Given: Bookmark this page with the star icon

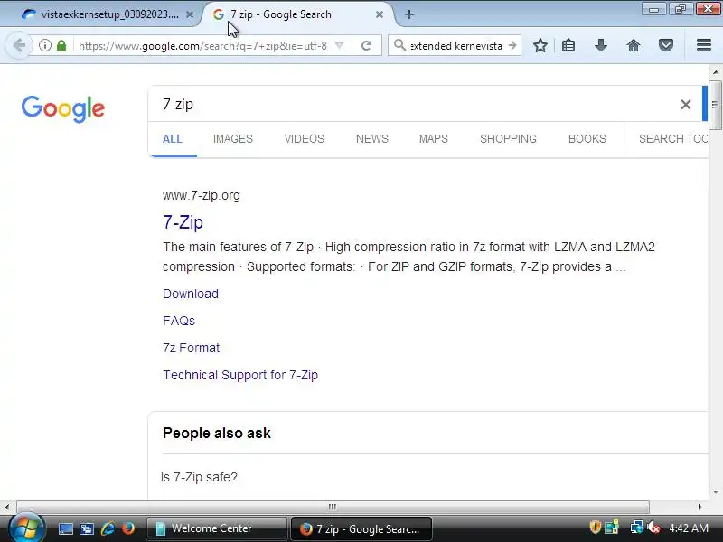Looking at the screenshot, I should (x=540, y=45).
